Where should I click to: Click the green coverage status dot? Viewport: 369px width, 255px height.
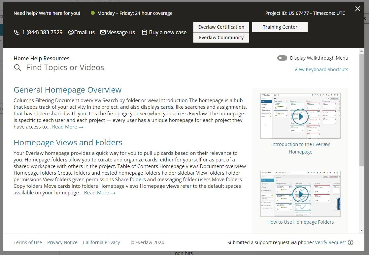[x=93, y=13]
